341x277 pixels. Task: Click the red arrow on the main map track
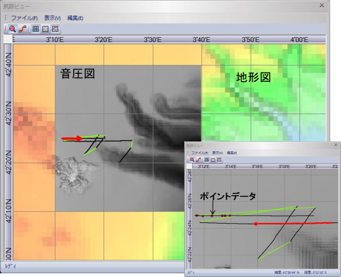pyautogui.click(x=72, y=139)
